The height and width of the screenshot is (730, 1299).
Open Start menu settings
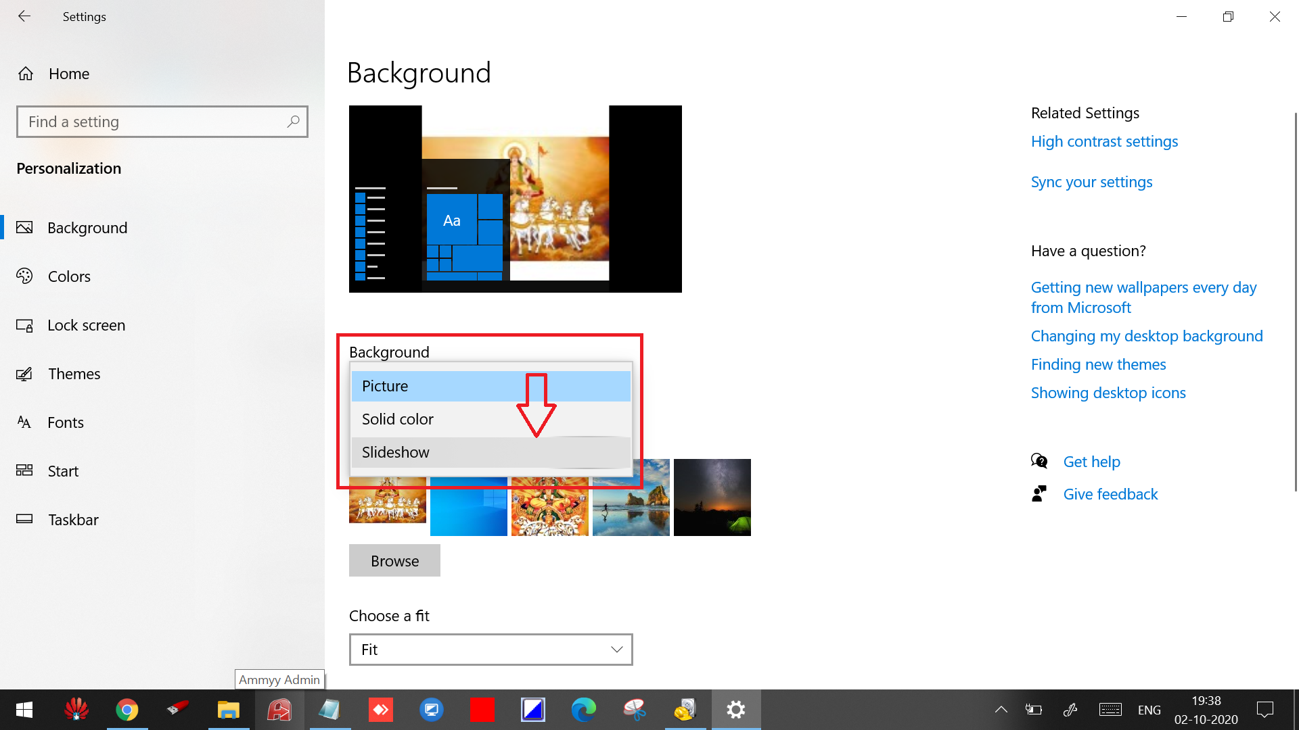pos(63,471)
